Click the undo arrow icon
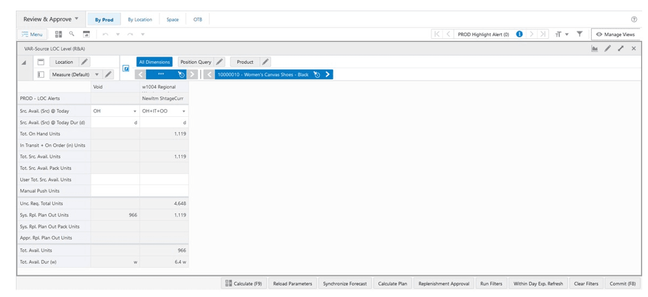648x297 pixels. pyautogui.click(x=105, y=35)
